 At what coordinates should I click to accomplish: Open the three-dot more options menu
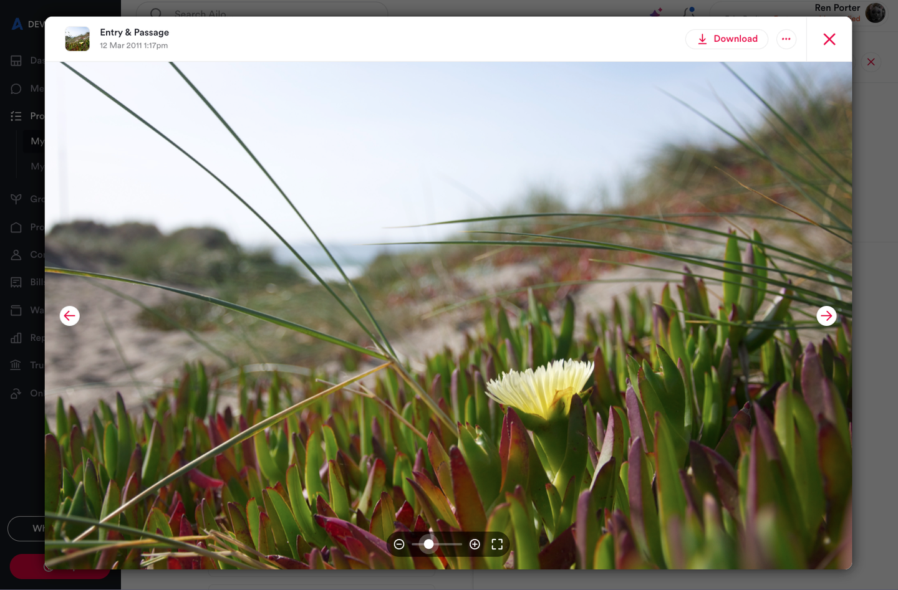click(786, 39)
